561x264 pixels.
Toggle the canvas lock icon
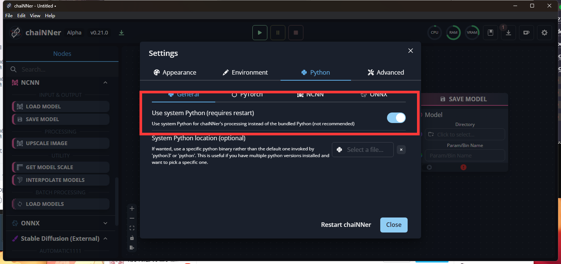[132, 238]
